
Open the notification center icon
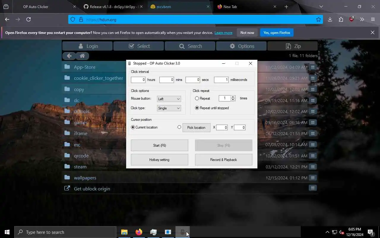click(x=370, y=232)
